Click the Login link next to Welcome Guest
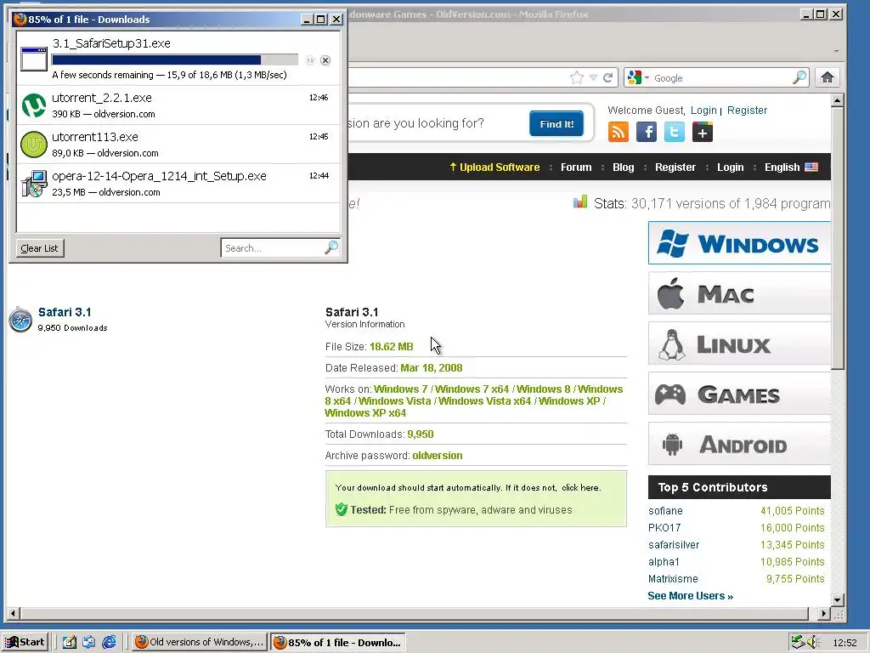 pos(703,111)
